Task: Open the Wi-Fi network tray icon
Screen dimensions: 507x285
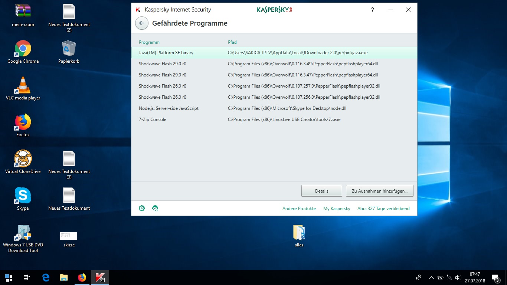Action: coord(449,278)
